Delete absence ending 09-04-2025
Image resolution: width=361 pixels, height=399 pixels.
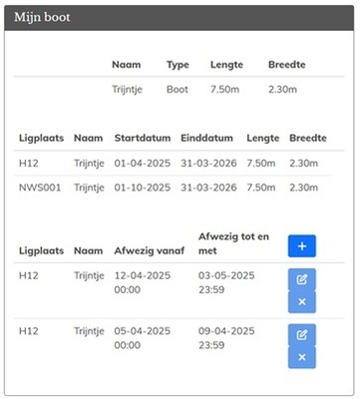click(x=302, y=357)
